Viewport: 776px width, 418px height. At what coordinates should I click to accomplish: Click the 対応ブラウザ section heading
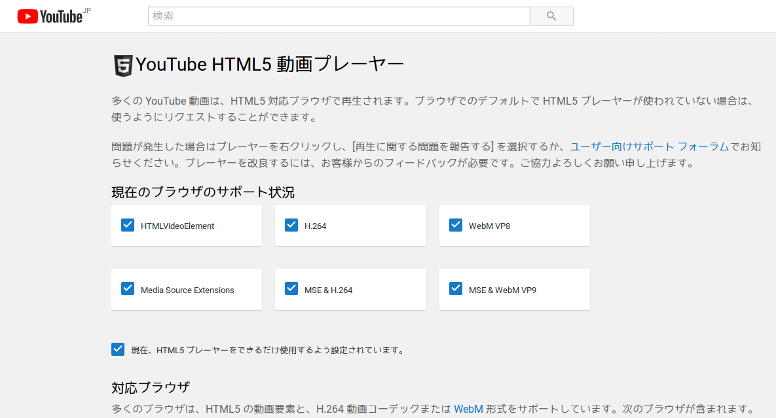[151, 387]
